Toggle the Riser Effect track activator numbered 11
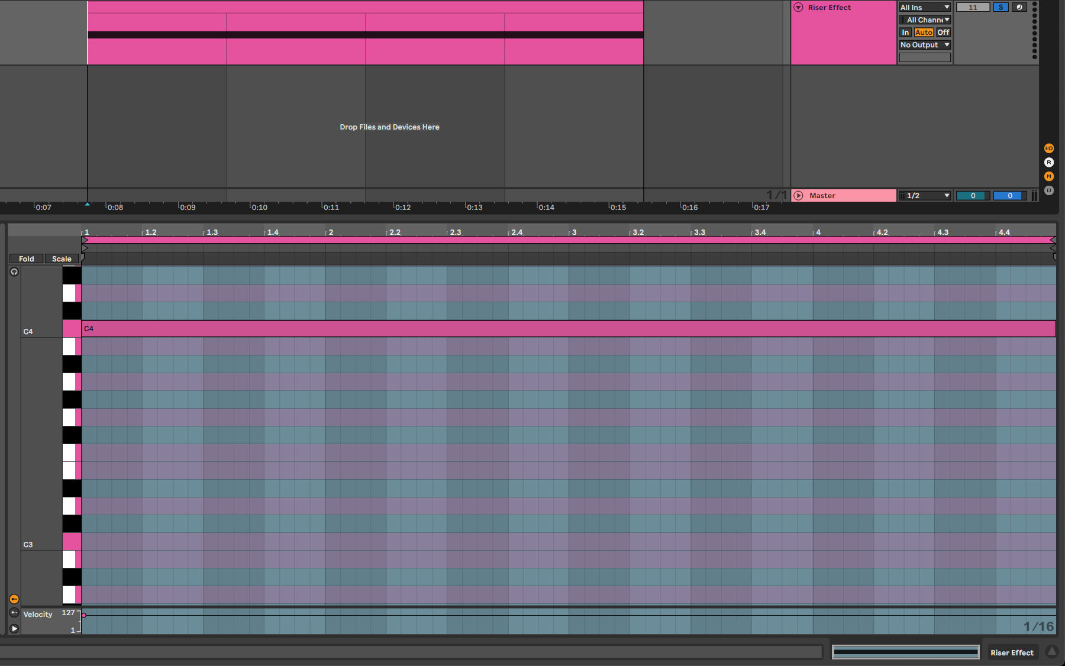Viewport: 1065px width, 666px height. click(x=973, y=8)
